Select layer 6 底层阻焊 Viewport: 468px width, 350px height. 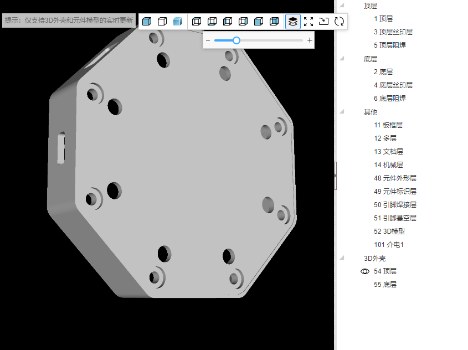(390, 99)
